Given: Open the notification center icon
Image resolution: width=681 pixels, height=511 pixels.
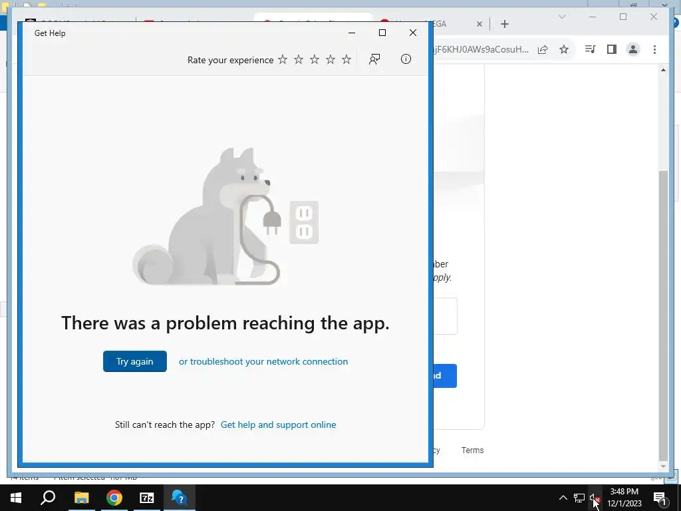Looking at the screenshot, I should click(x=660, y=498).
